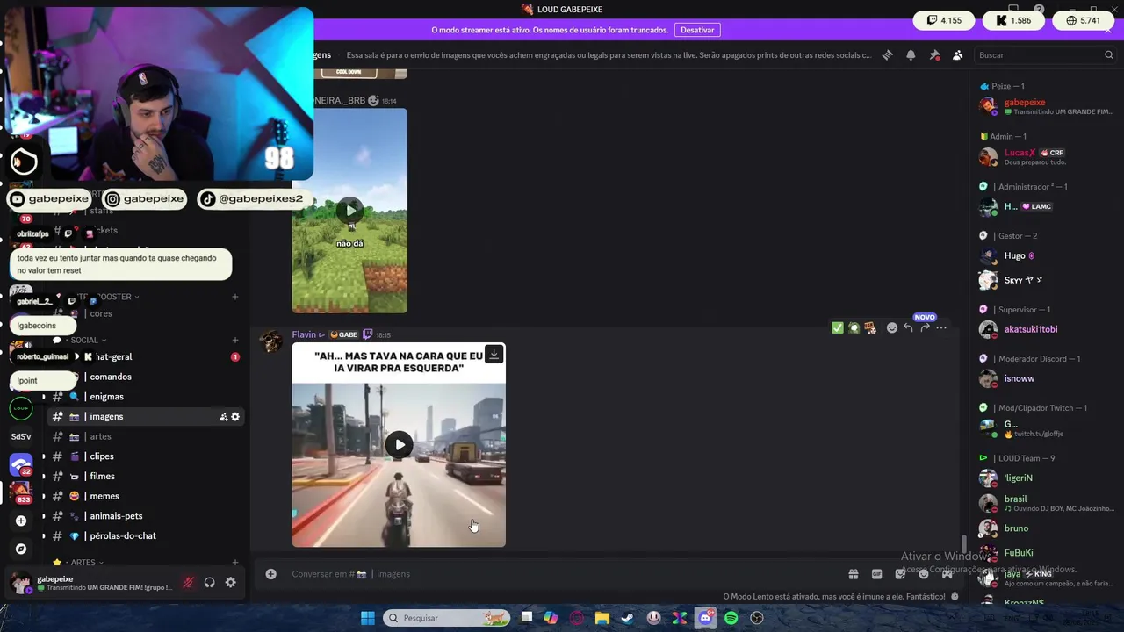The height and width of the screenshot is (632, 1124).
Task: Click the plus attach button in message bar
Action: pyautogui.click(x=271, y=574)
